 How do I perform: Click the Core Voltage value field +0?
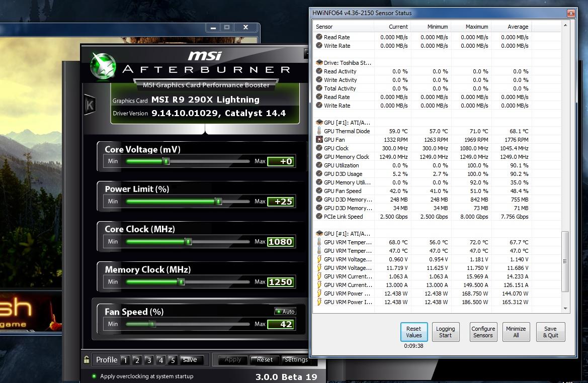click(281, 161)
